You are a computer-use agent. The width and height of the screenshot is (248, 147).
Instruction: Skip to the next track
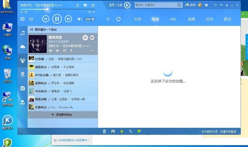[68, 19]
